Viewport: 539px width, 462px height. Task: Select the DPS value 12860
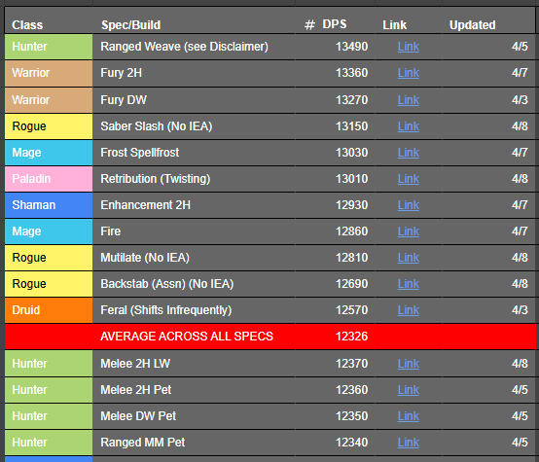click(x=351, y=231)
